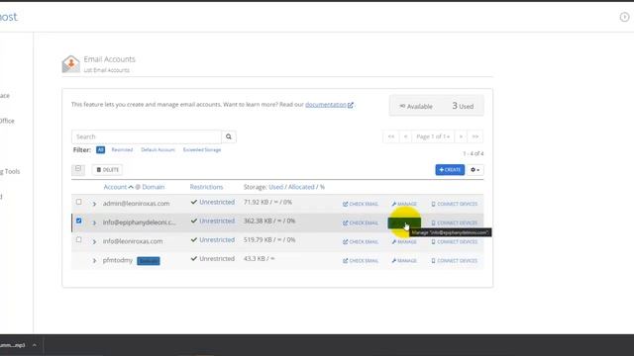Open the mp3 download item menu chevron
The image size is (634, 356).
point(35,345)
